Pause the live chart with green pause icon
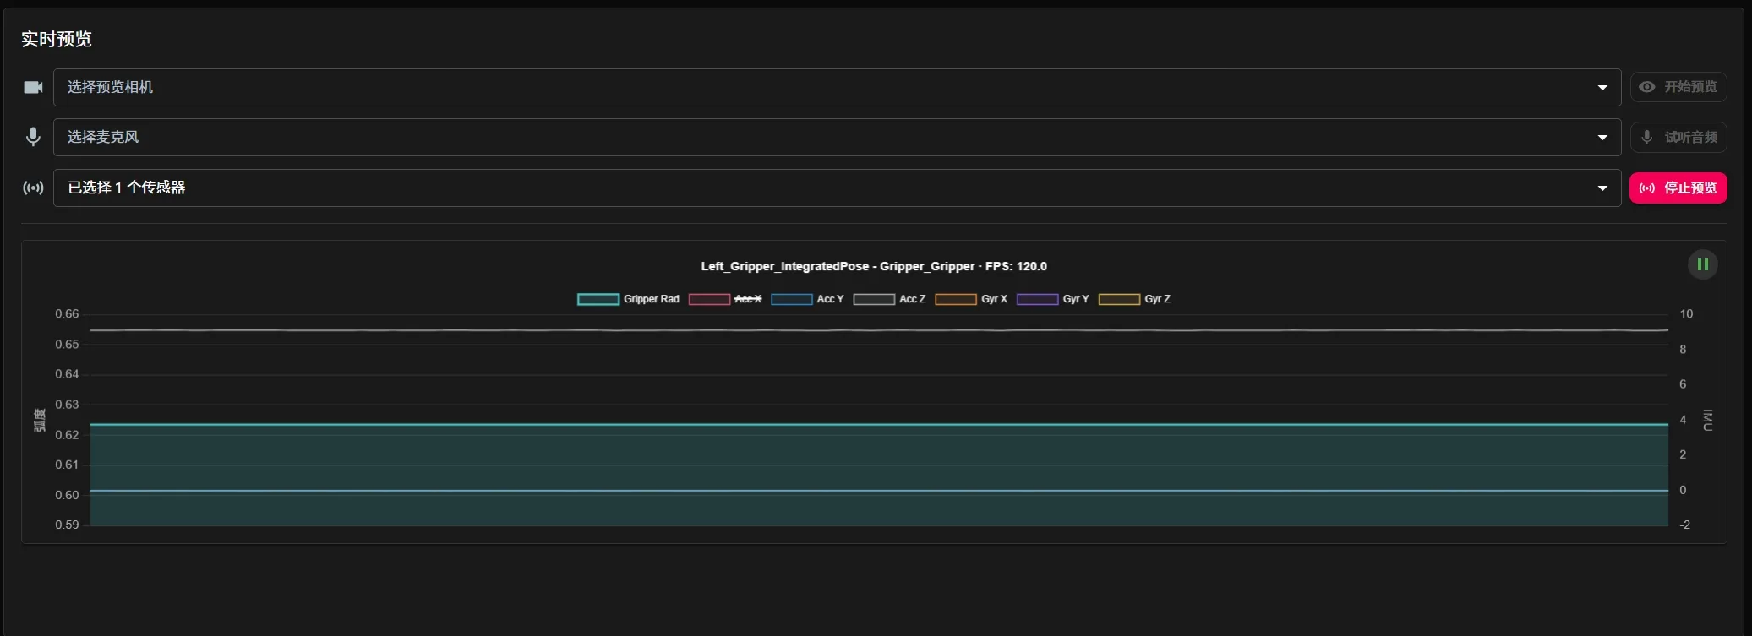This screenshot has height=636, width=1752. [1702, 265]
